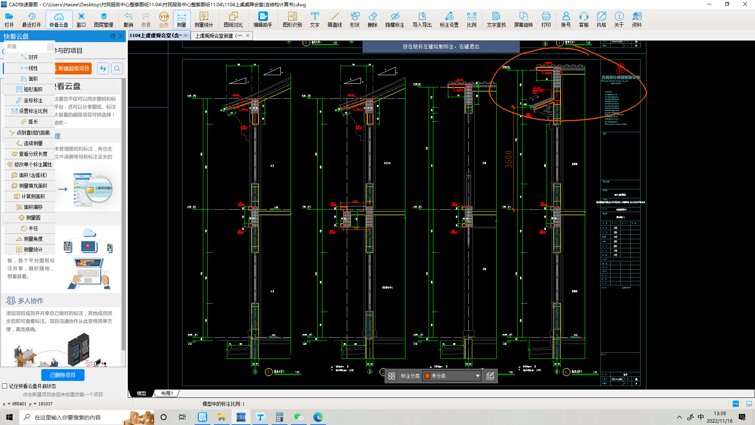Screen dimensions: 755x425
Task: Choose 矩形面积 rectangle area
Action: click(29, 89)
